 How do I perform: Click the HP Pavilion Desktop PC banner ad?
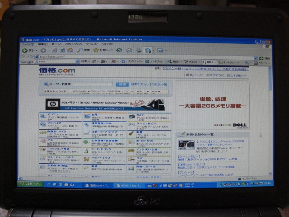click(105, 104)
